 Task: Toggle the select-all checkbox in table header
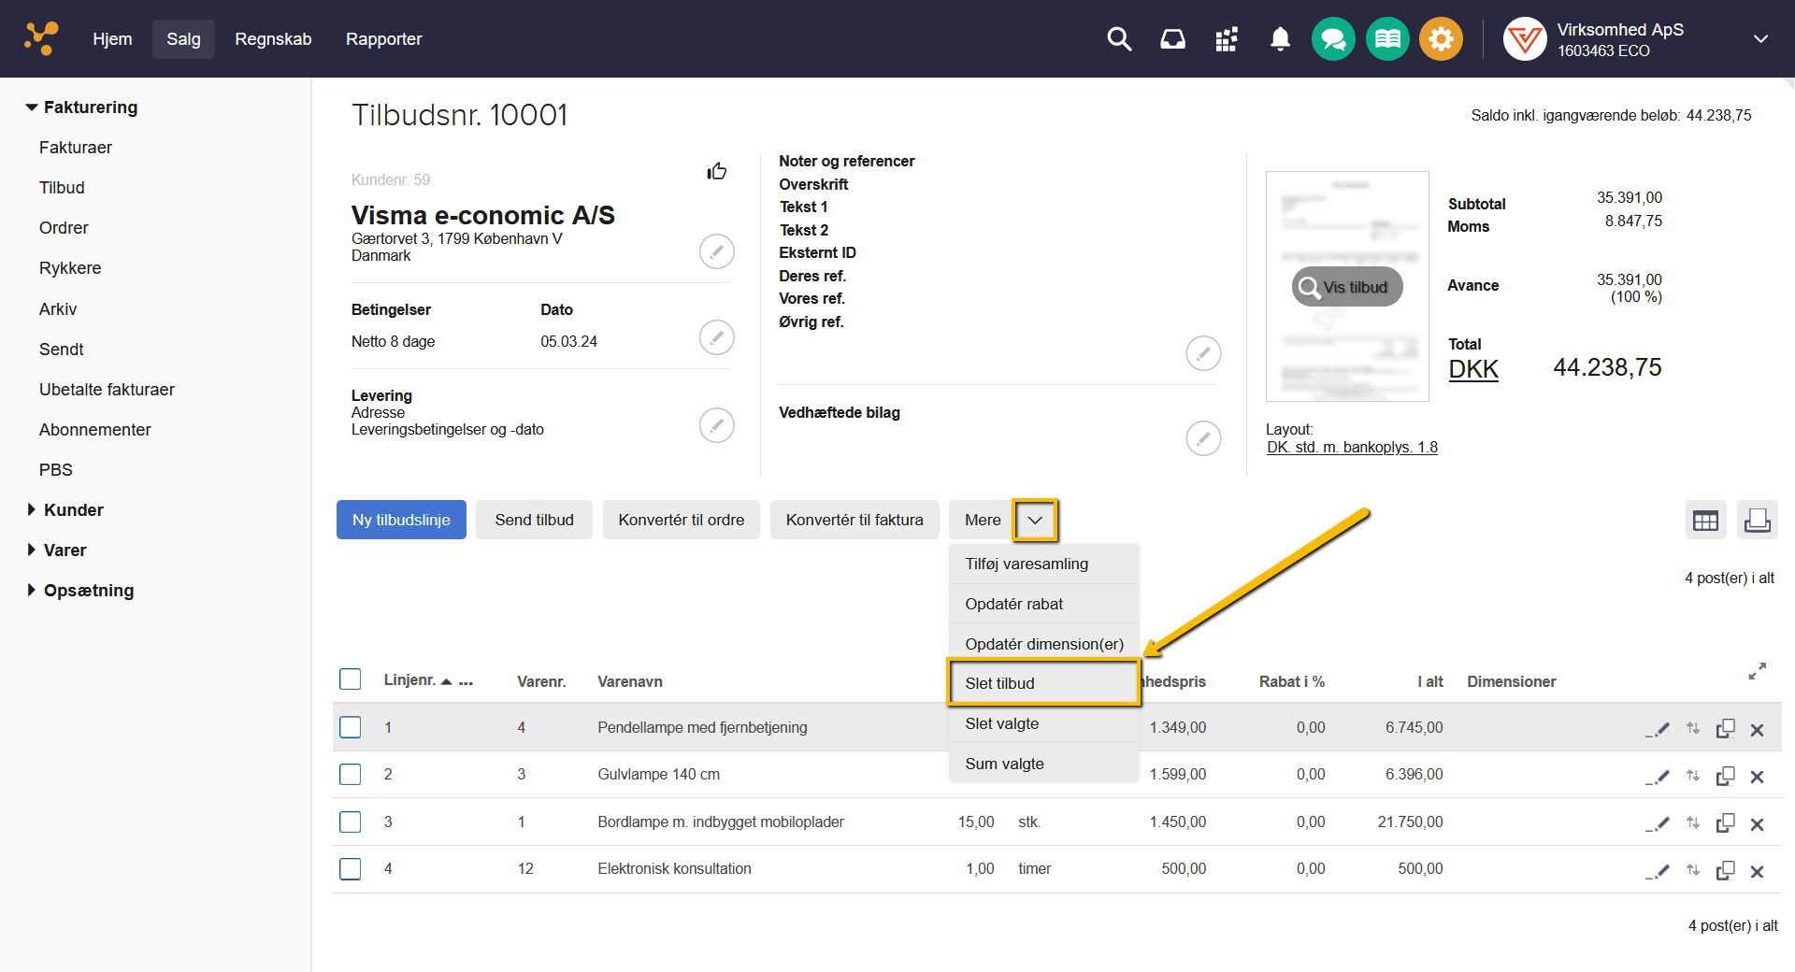click(351, 679)
